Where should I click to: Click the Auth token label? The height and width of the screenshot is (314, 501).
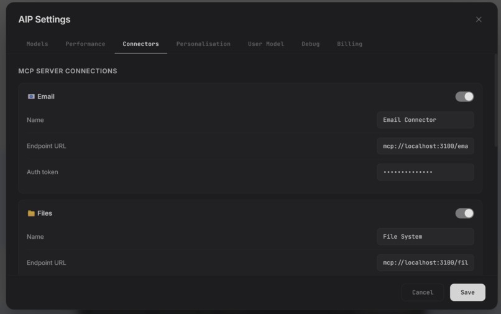point(42,172)
